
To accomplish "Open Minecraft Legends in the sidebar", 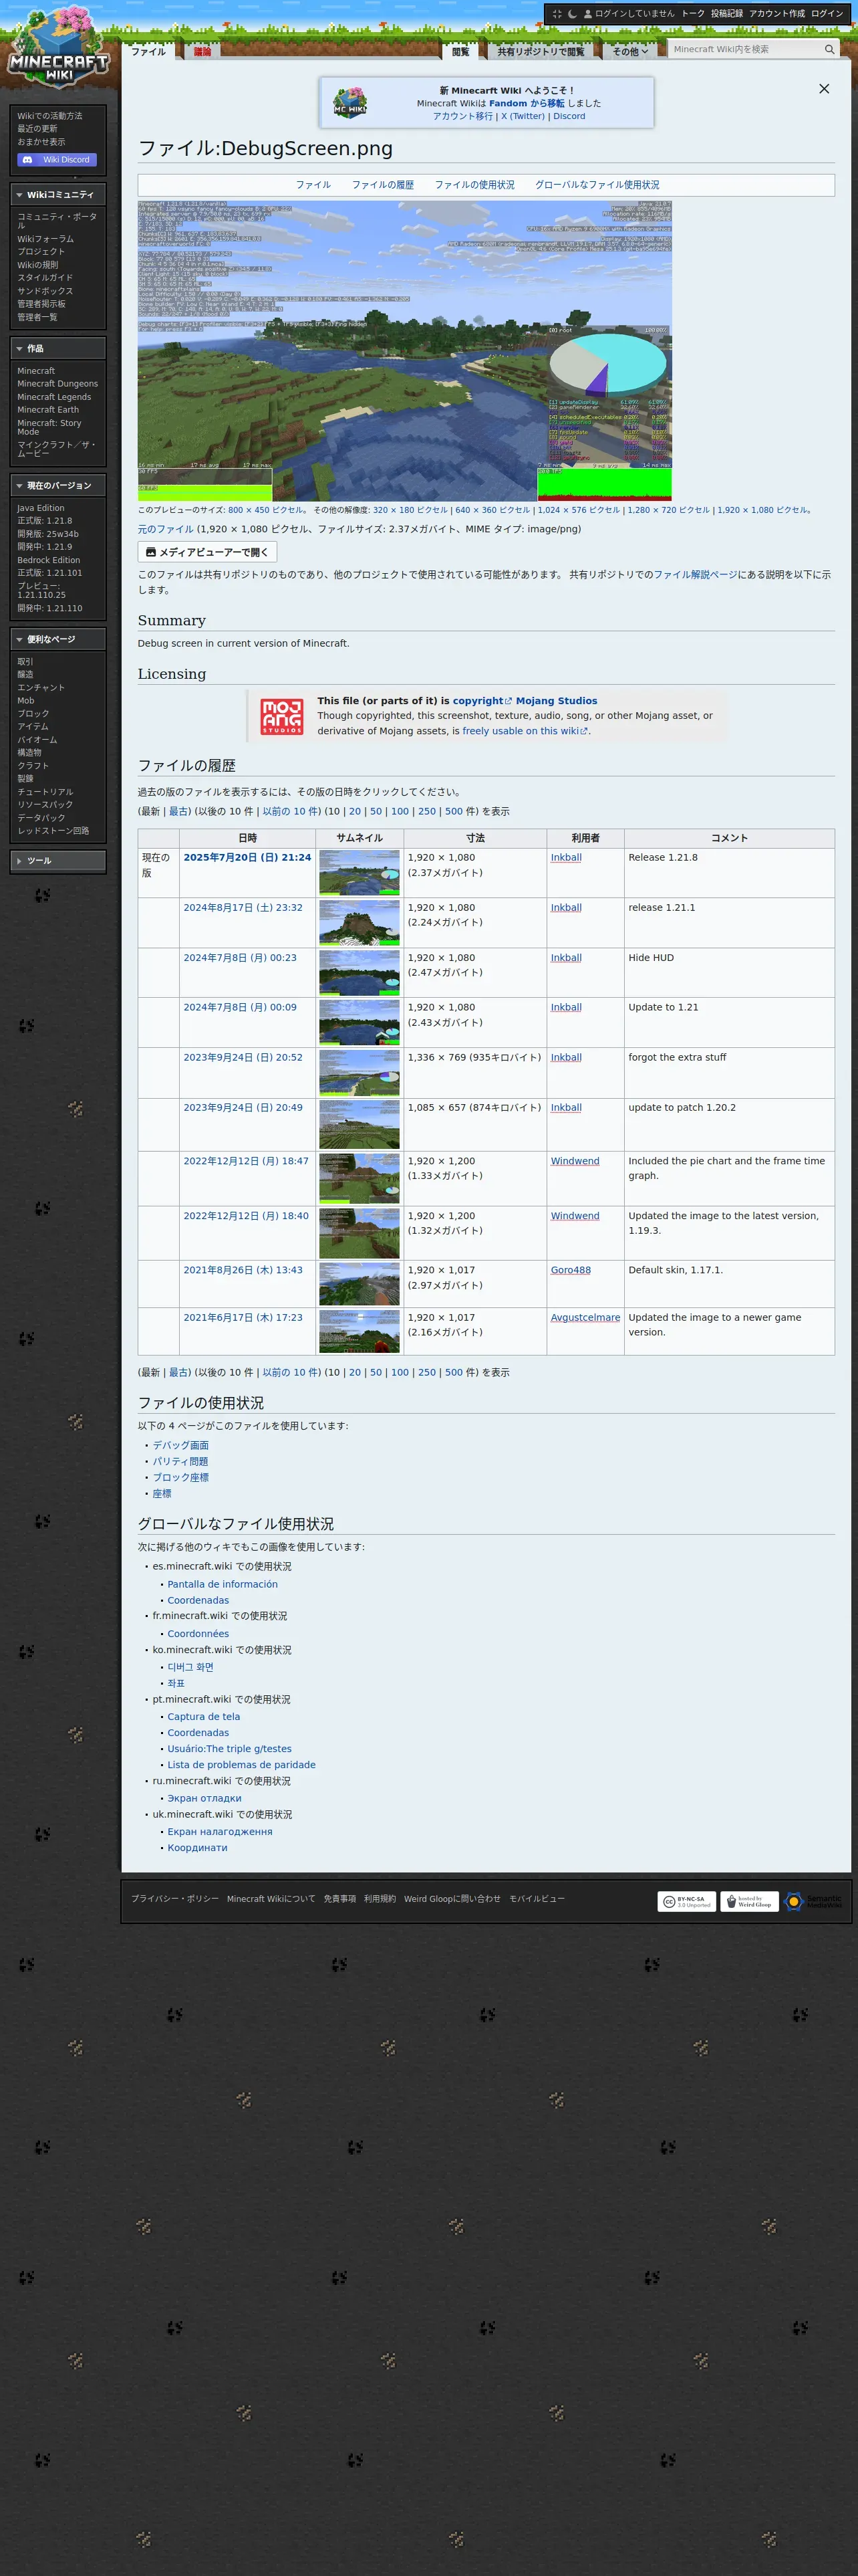I will coord(54,397).
